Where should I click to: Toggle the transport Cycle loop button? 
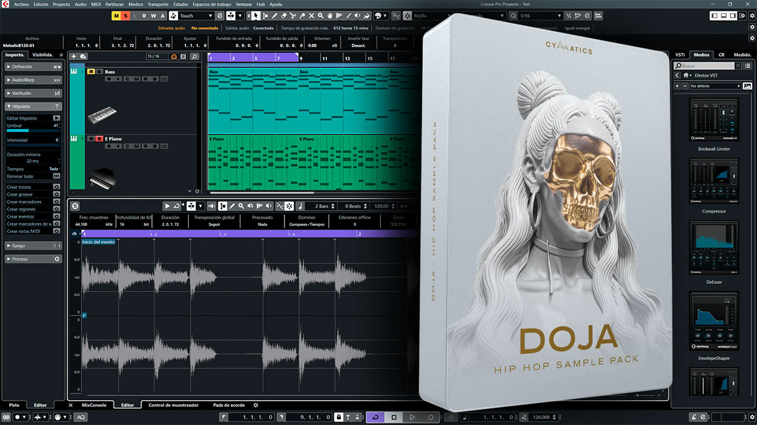tap(376, 417)
